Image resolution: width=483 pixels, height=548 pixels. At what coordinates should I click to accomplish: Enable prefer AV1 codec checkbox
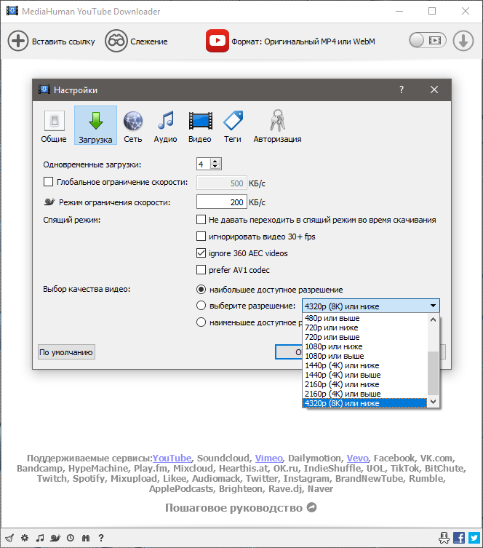click(x=201, y=270)
